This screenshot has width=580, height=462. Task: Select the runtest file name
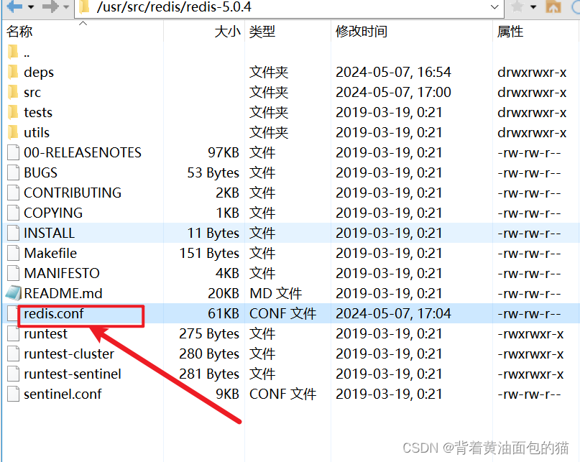pos(45,333)
